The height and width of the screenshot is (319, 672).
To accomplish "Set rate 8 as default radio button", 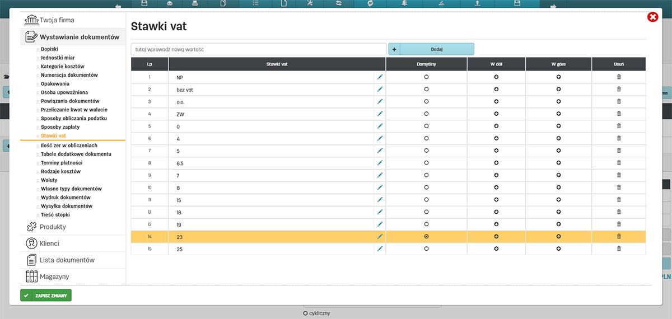I will (426, 187).
